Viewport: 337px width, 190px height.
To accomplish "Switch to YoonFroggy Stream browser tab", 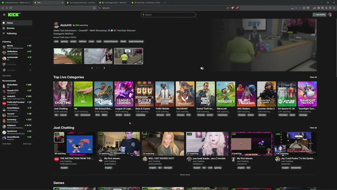I will pyautogui.click(x=113, y=3).
